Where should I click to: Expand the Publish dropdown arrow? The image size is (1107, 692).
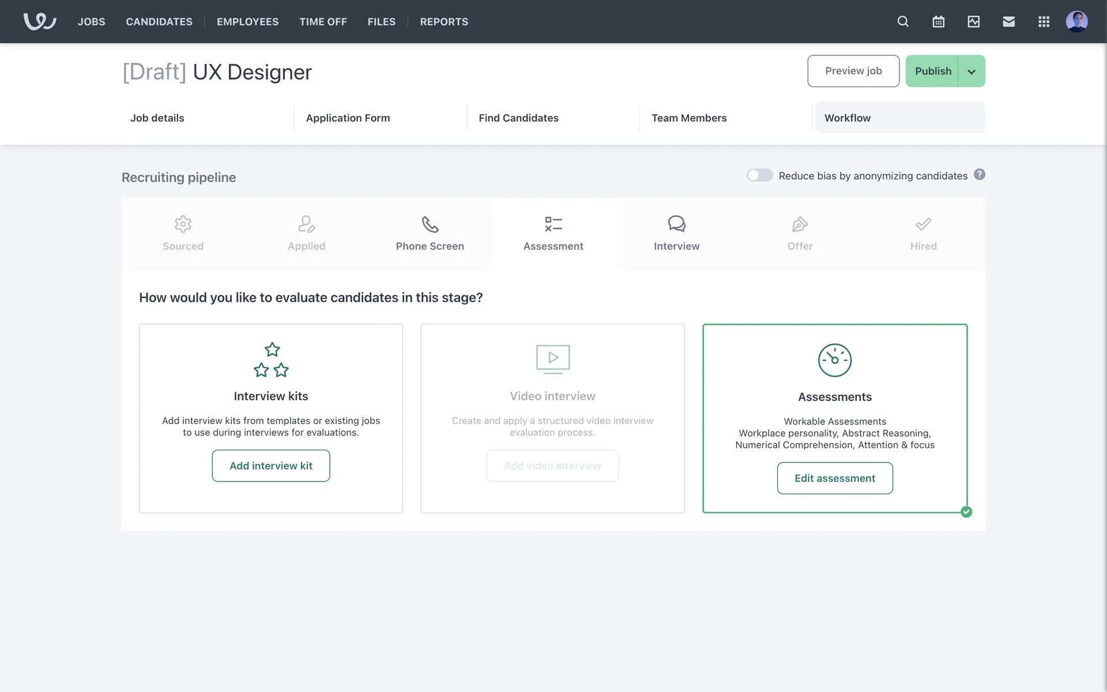[972, 72]
